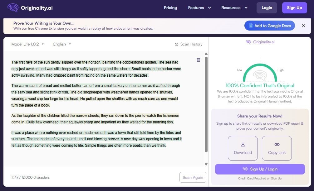Open the Resources dropdown menu

click(x=234, y=8)
